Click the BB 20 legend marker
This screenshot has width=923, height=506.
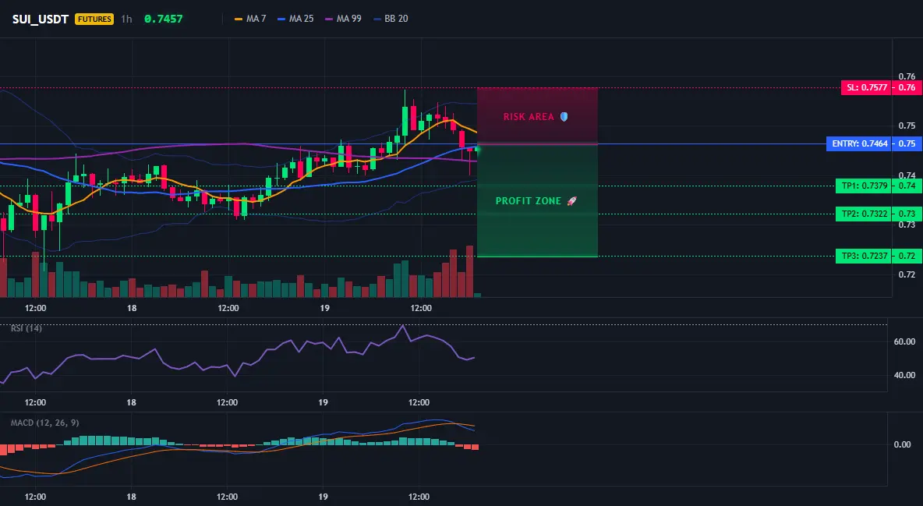(377, 19)
